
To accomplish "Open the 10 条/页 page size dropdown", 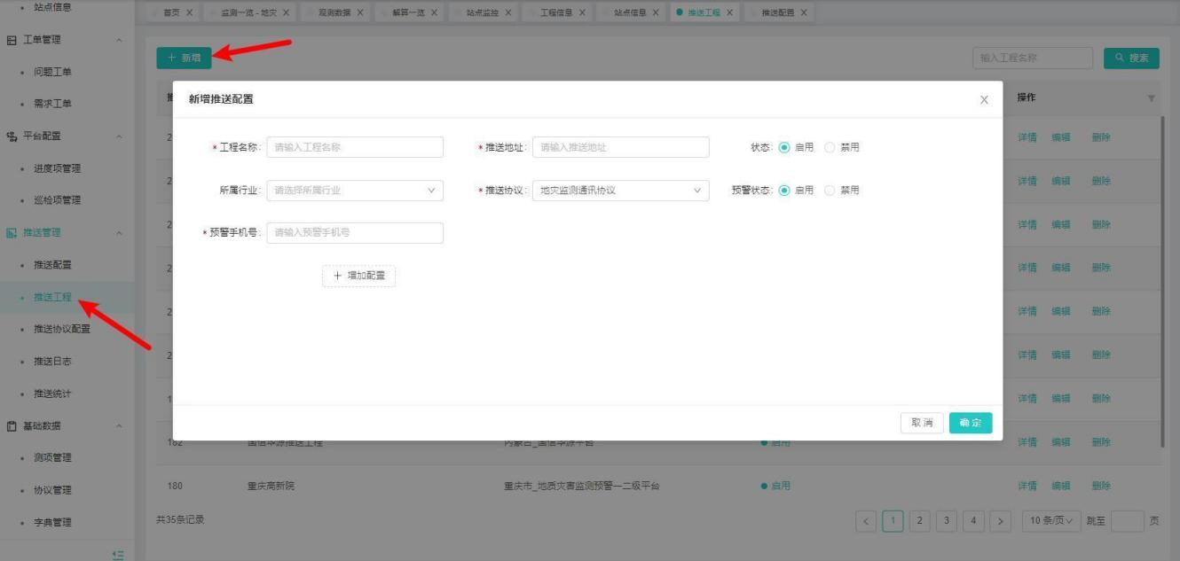I will pyautogui.click(x=1051, y=521).
